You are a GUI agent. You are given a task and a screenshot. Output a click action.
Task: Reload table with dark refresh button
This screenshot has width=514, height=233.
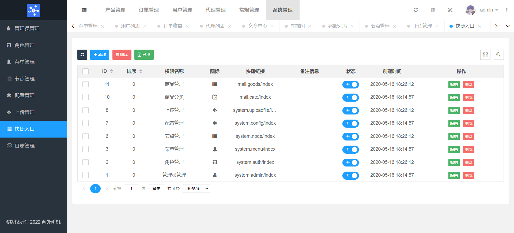click(82, 55)
